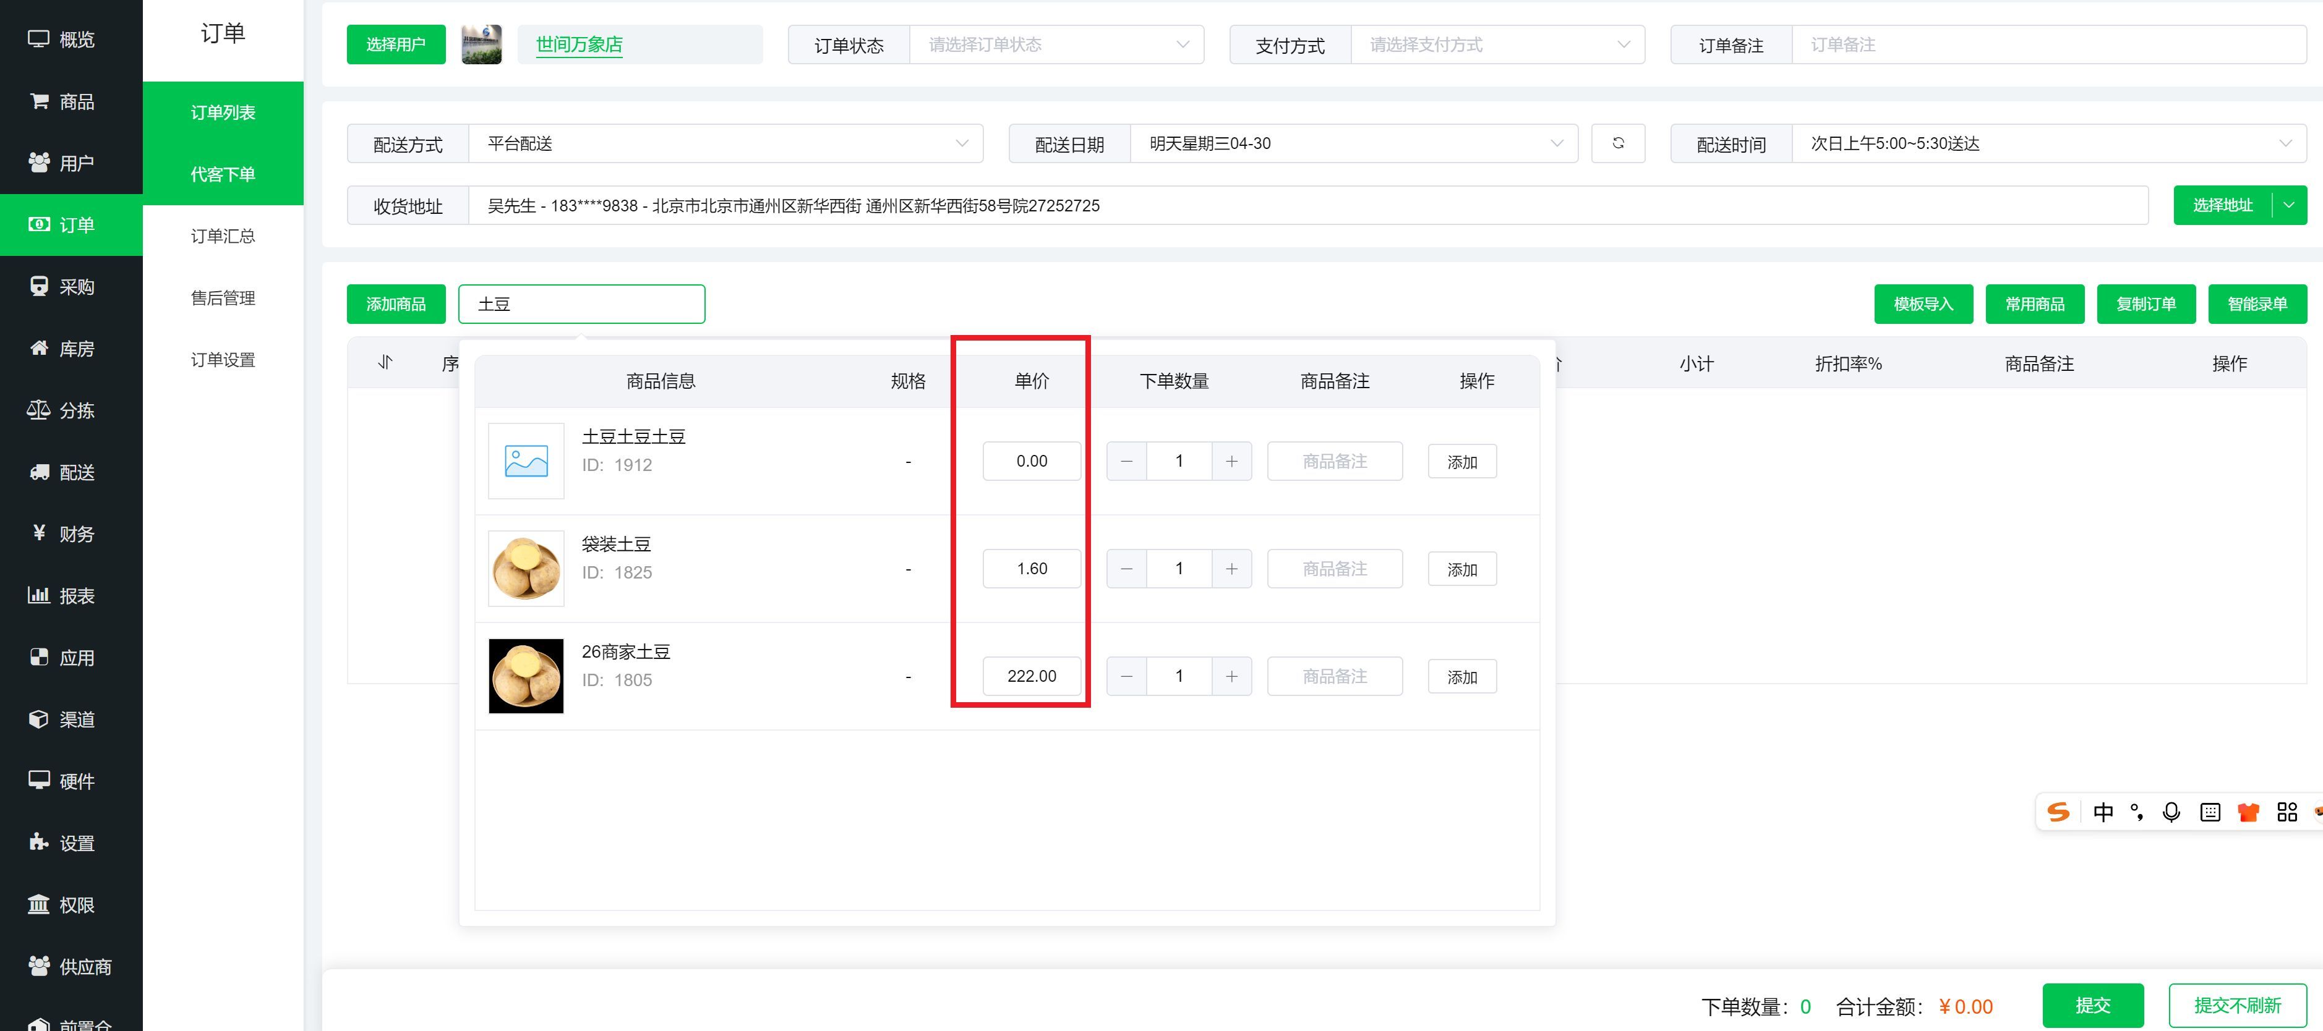Switch to 订单汇总 submenu
This screenshot has width=2323, height=1031.
click(223, 236)
